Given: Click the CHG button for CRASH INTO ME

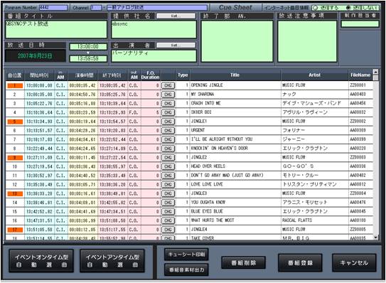Looking at the screenshot, I should pyautogui.click(x=168, y=103).
